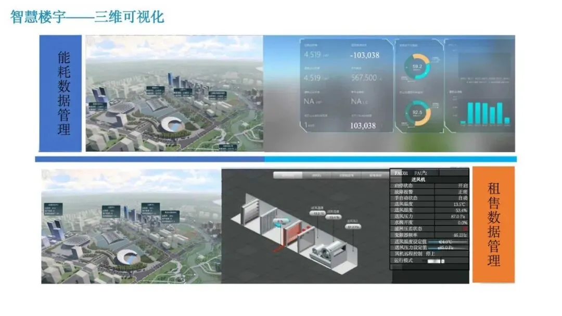The width and height of the screenshot is (562, 316).
Task: Click the 故障报警 value 正常
Action: pyautogui.click(x=463, y=192)
